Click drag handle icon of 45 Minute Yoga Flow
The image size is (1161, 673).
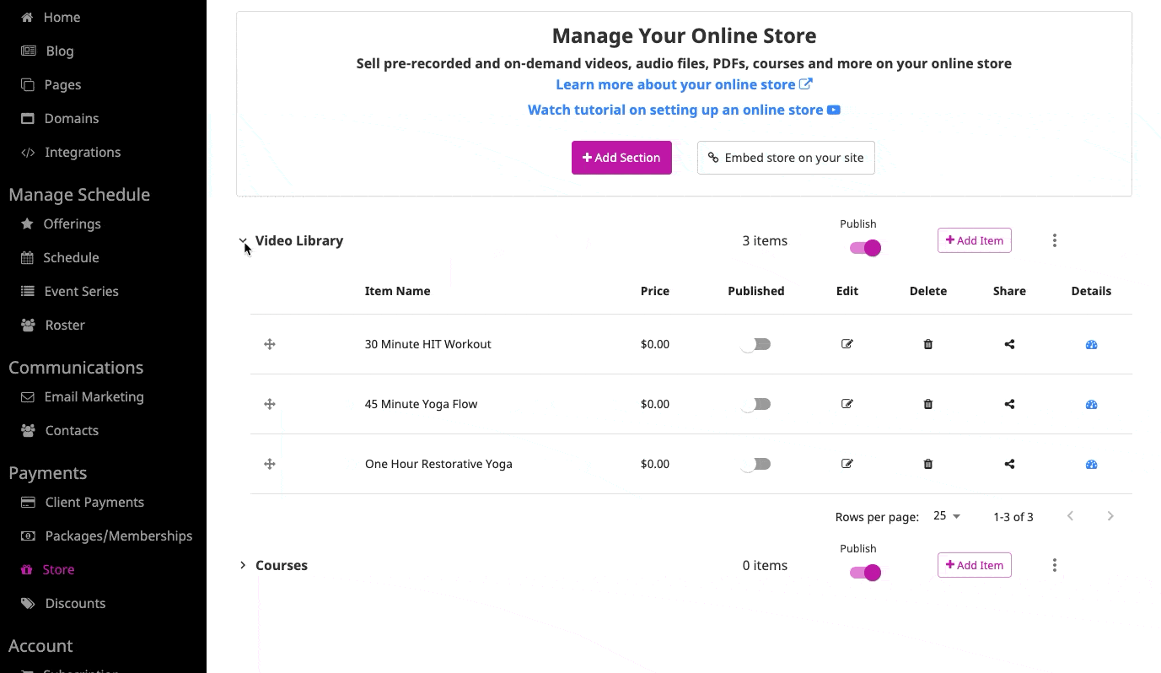click(x=270, y=404)
